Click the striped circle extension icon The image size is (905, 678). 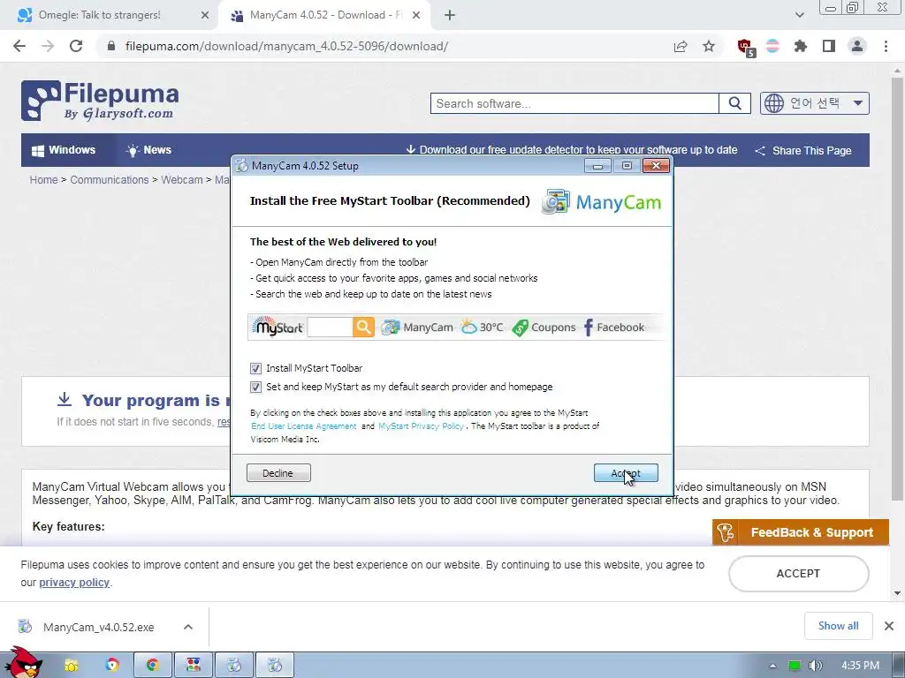pyautogui.click(x=772, y=46)
